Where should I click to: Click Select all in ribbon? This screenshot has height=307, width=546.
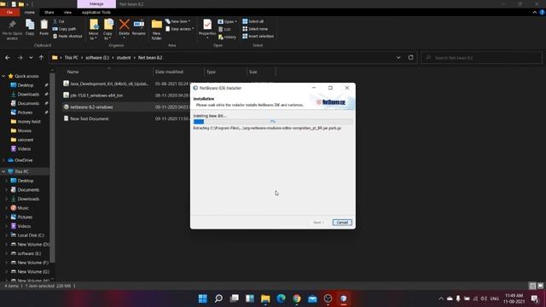253,21
